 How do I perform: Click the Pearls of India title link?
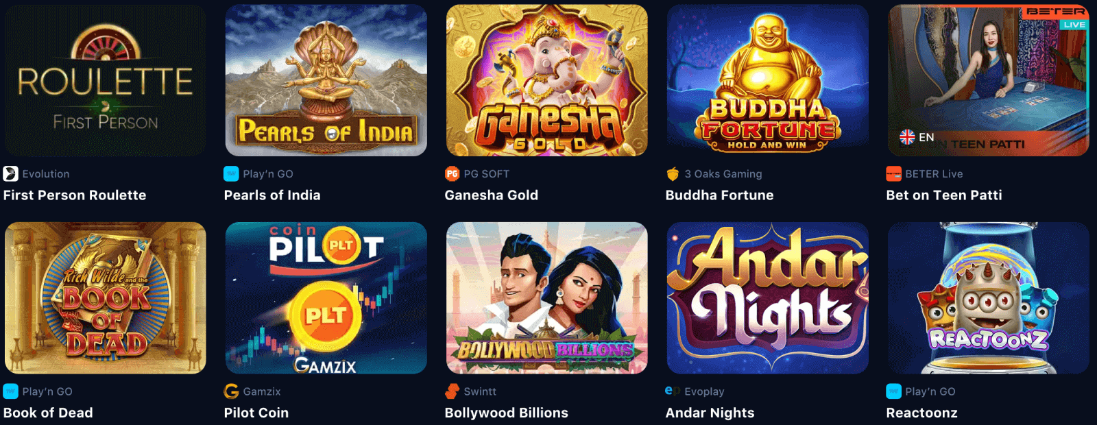click(x=272, y=195)
